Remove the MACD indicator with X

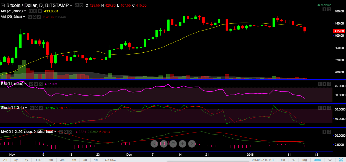click(70, 132)
